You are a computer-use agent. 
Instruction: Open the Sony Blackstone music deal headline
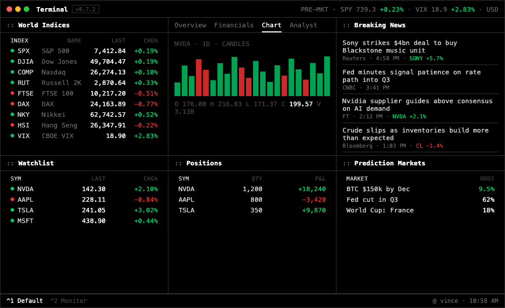coord(399,47)
